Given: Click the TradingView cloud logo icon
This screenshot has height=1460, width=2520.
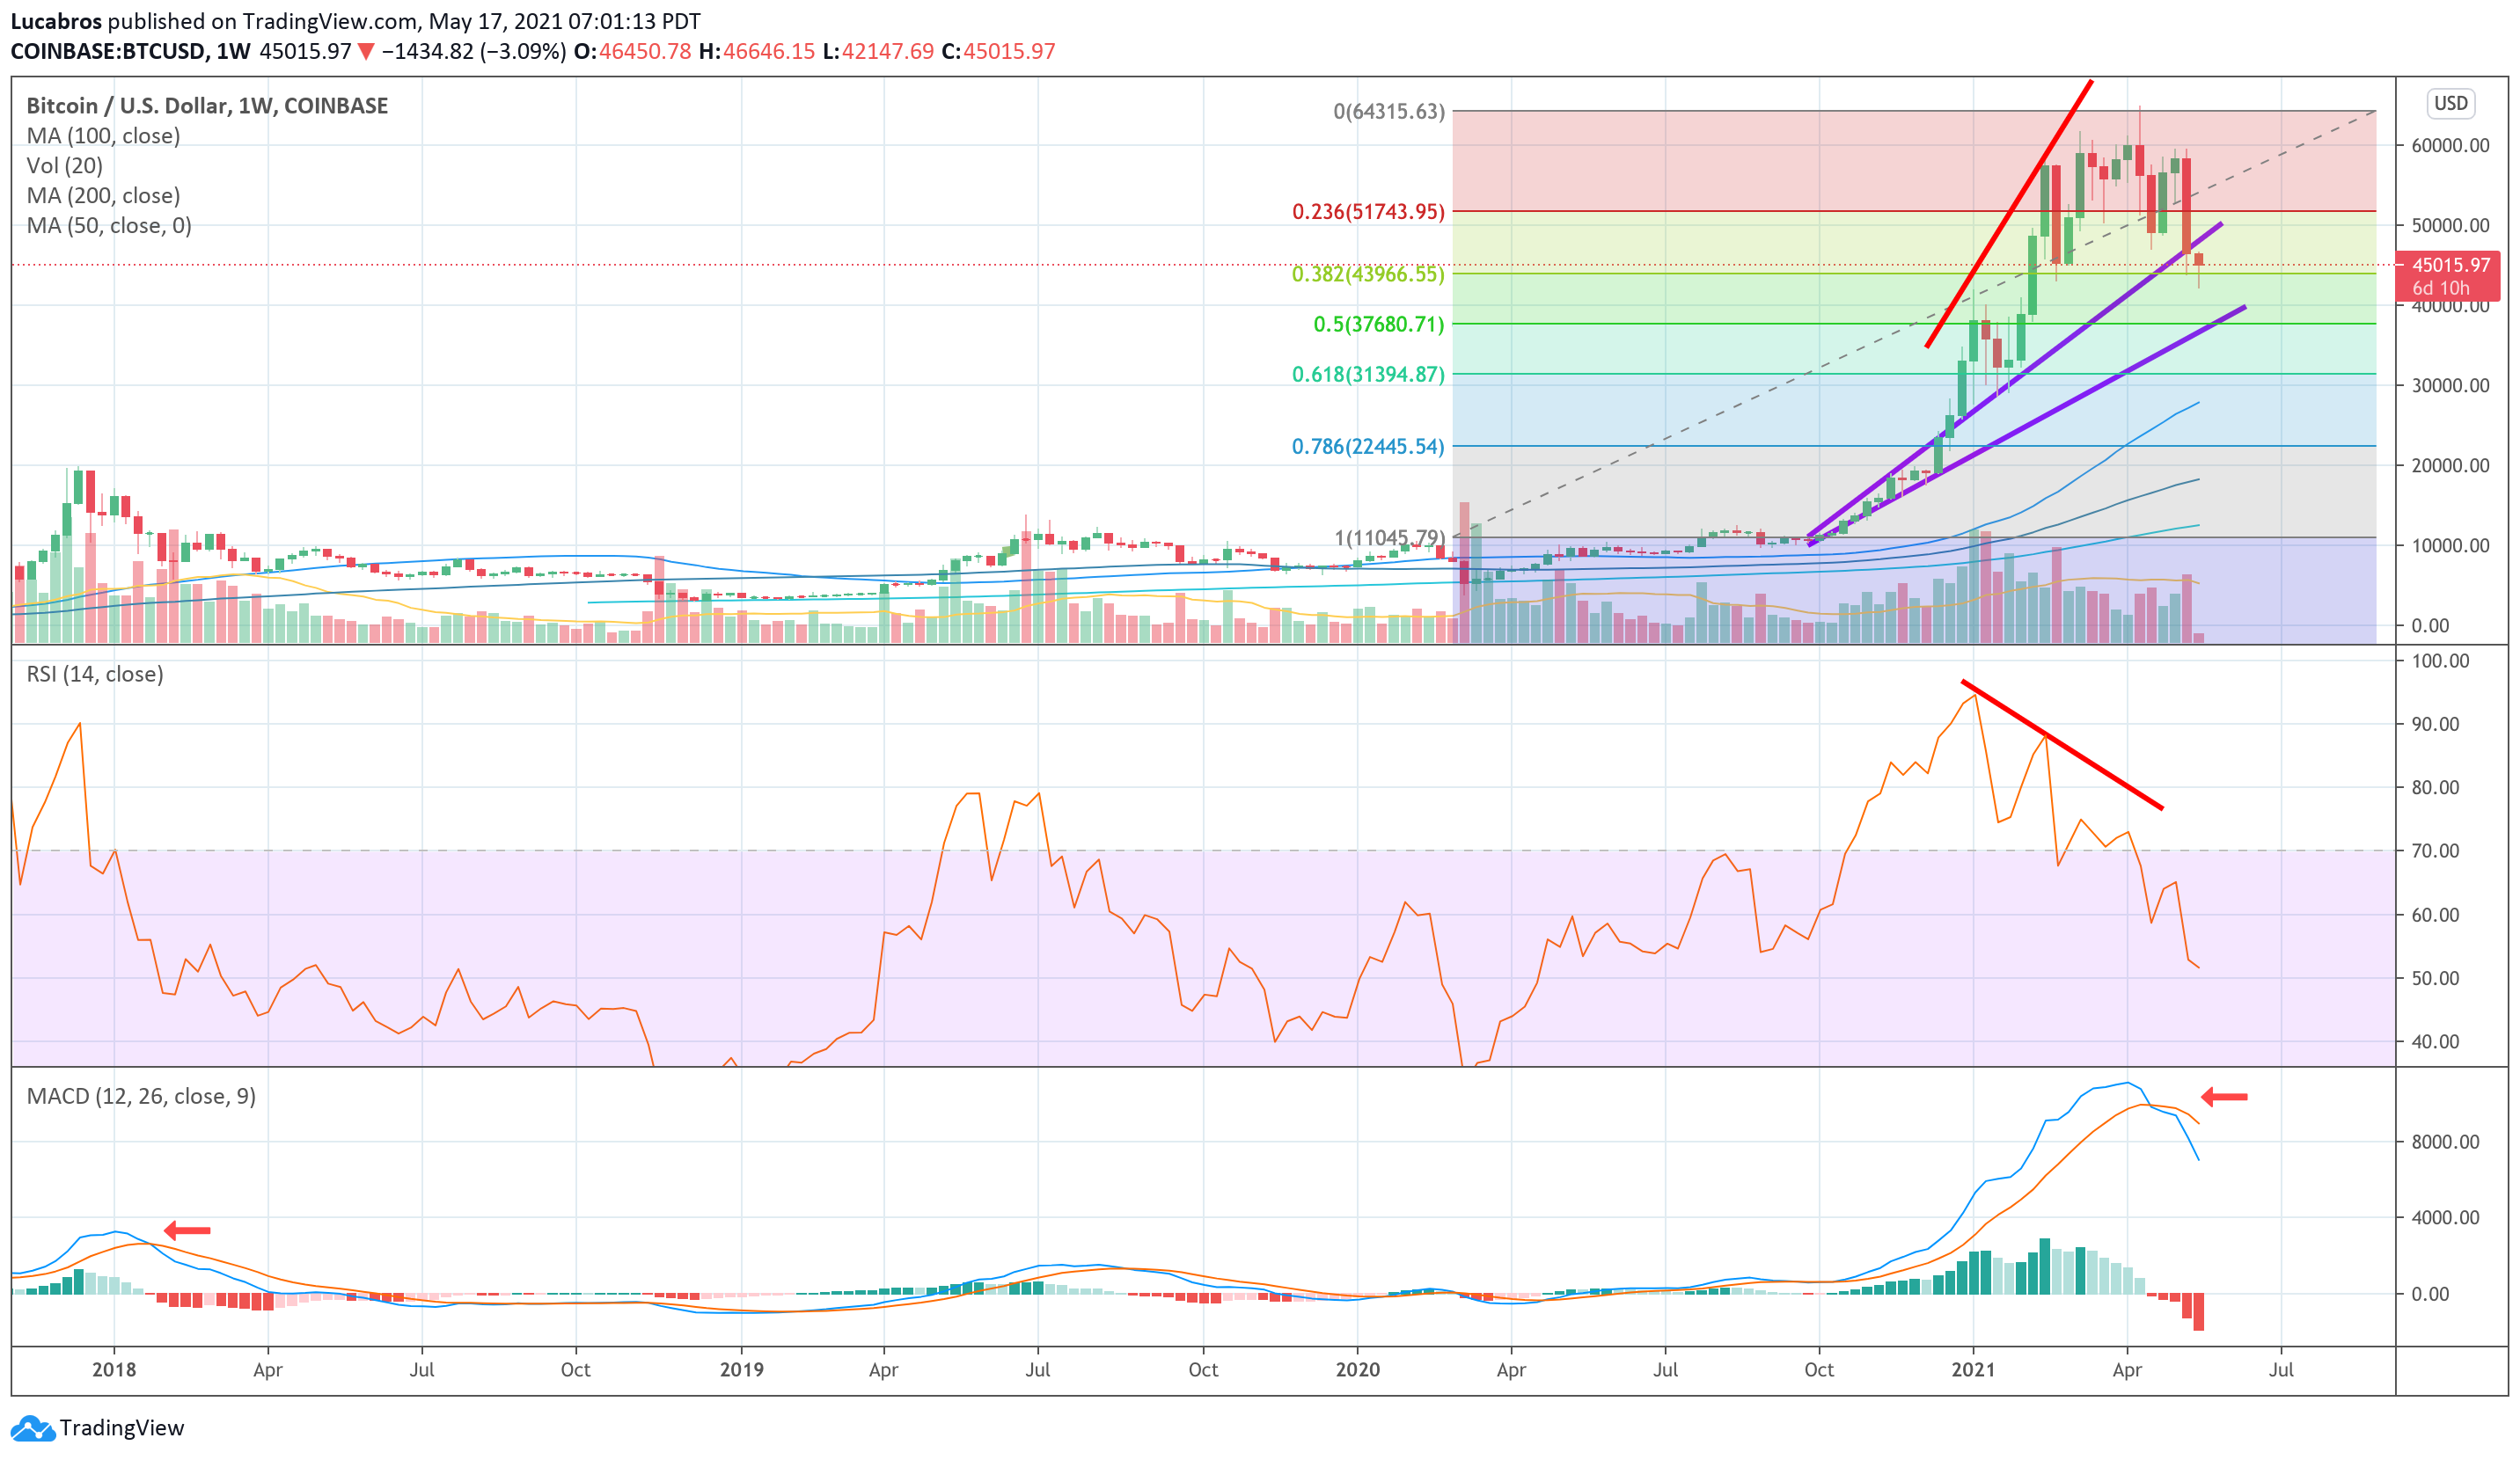Looking at the screenshot, I should 33,1428.
